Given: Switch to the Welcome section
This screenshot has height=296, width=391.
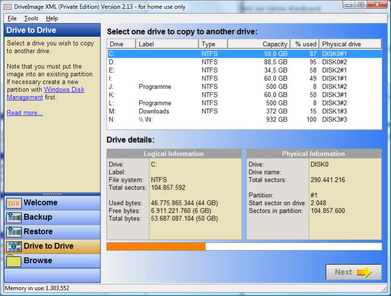Looking at the screenshot, I should coord(52,203).
